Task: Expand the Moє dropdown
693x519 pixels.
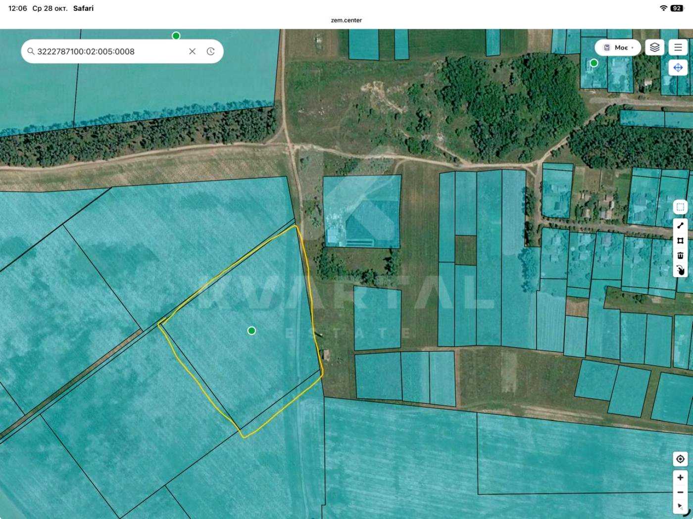Action: coord(618,47)
